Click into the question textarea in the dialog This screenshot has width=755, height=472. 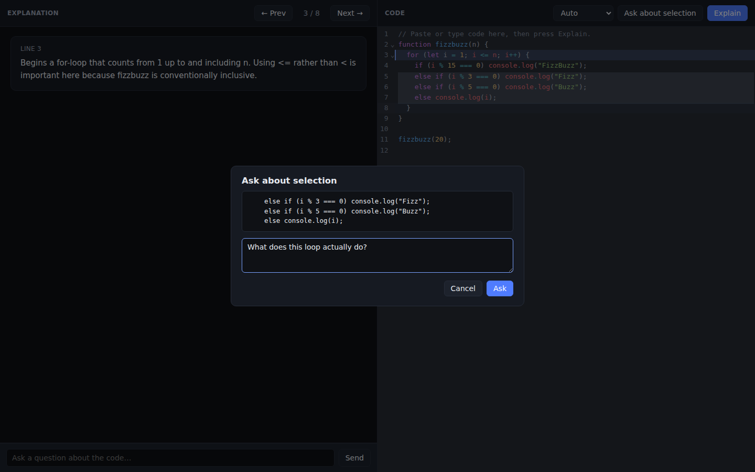pos(377,255)
